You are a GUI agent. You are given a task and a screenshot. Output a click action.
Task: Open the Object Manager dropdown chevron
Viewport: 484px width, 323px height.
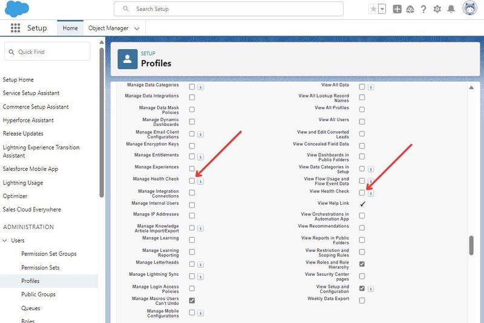coord(137,28)
